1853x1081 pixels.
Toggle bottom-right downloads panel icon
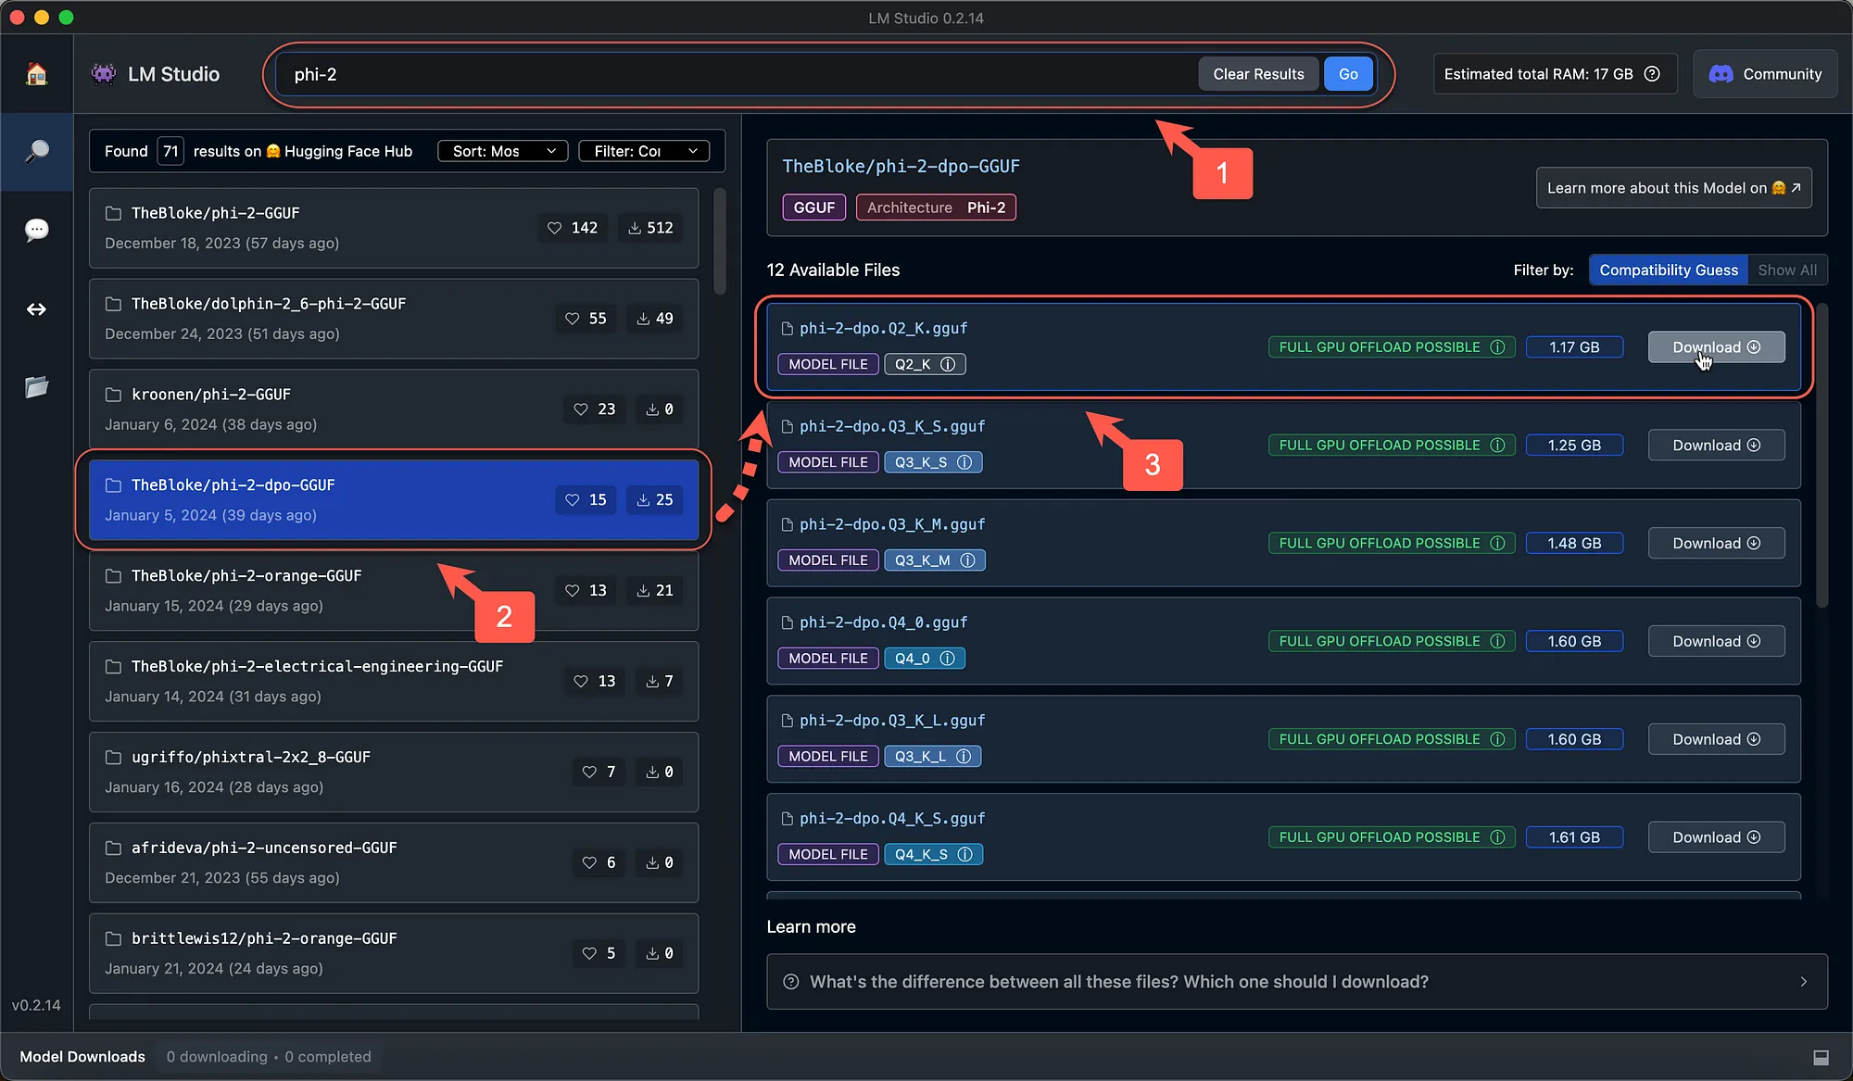click(x=1821, y=1057)
